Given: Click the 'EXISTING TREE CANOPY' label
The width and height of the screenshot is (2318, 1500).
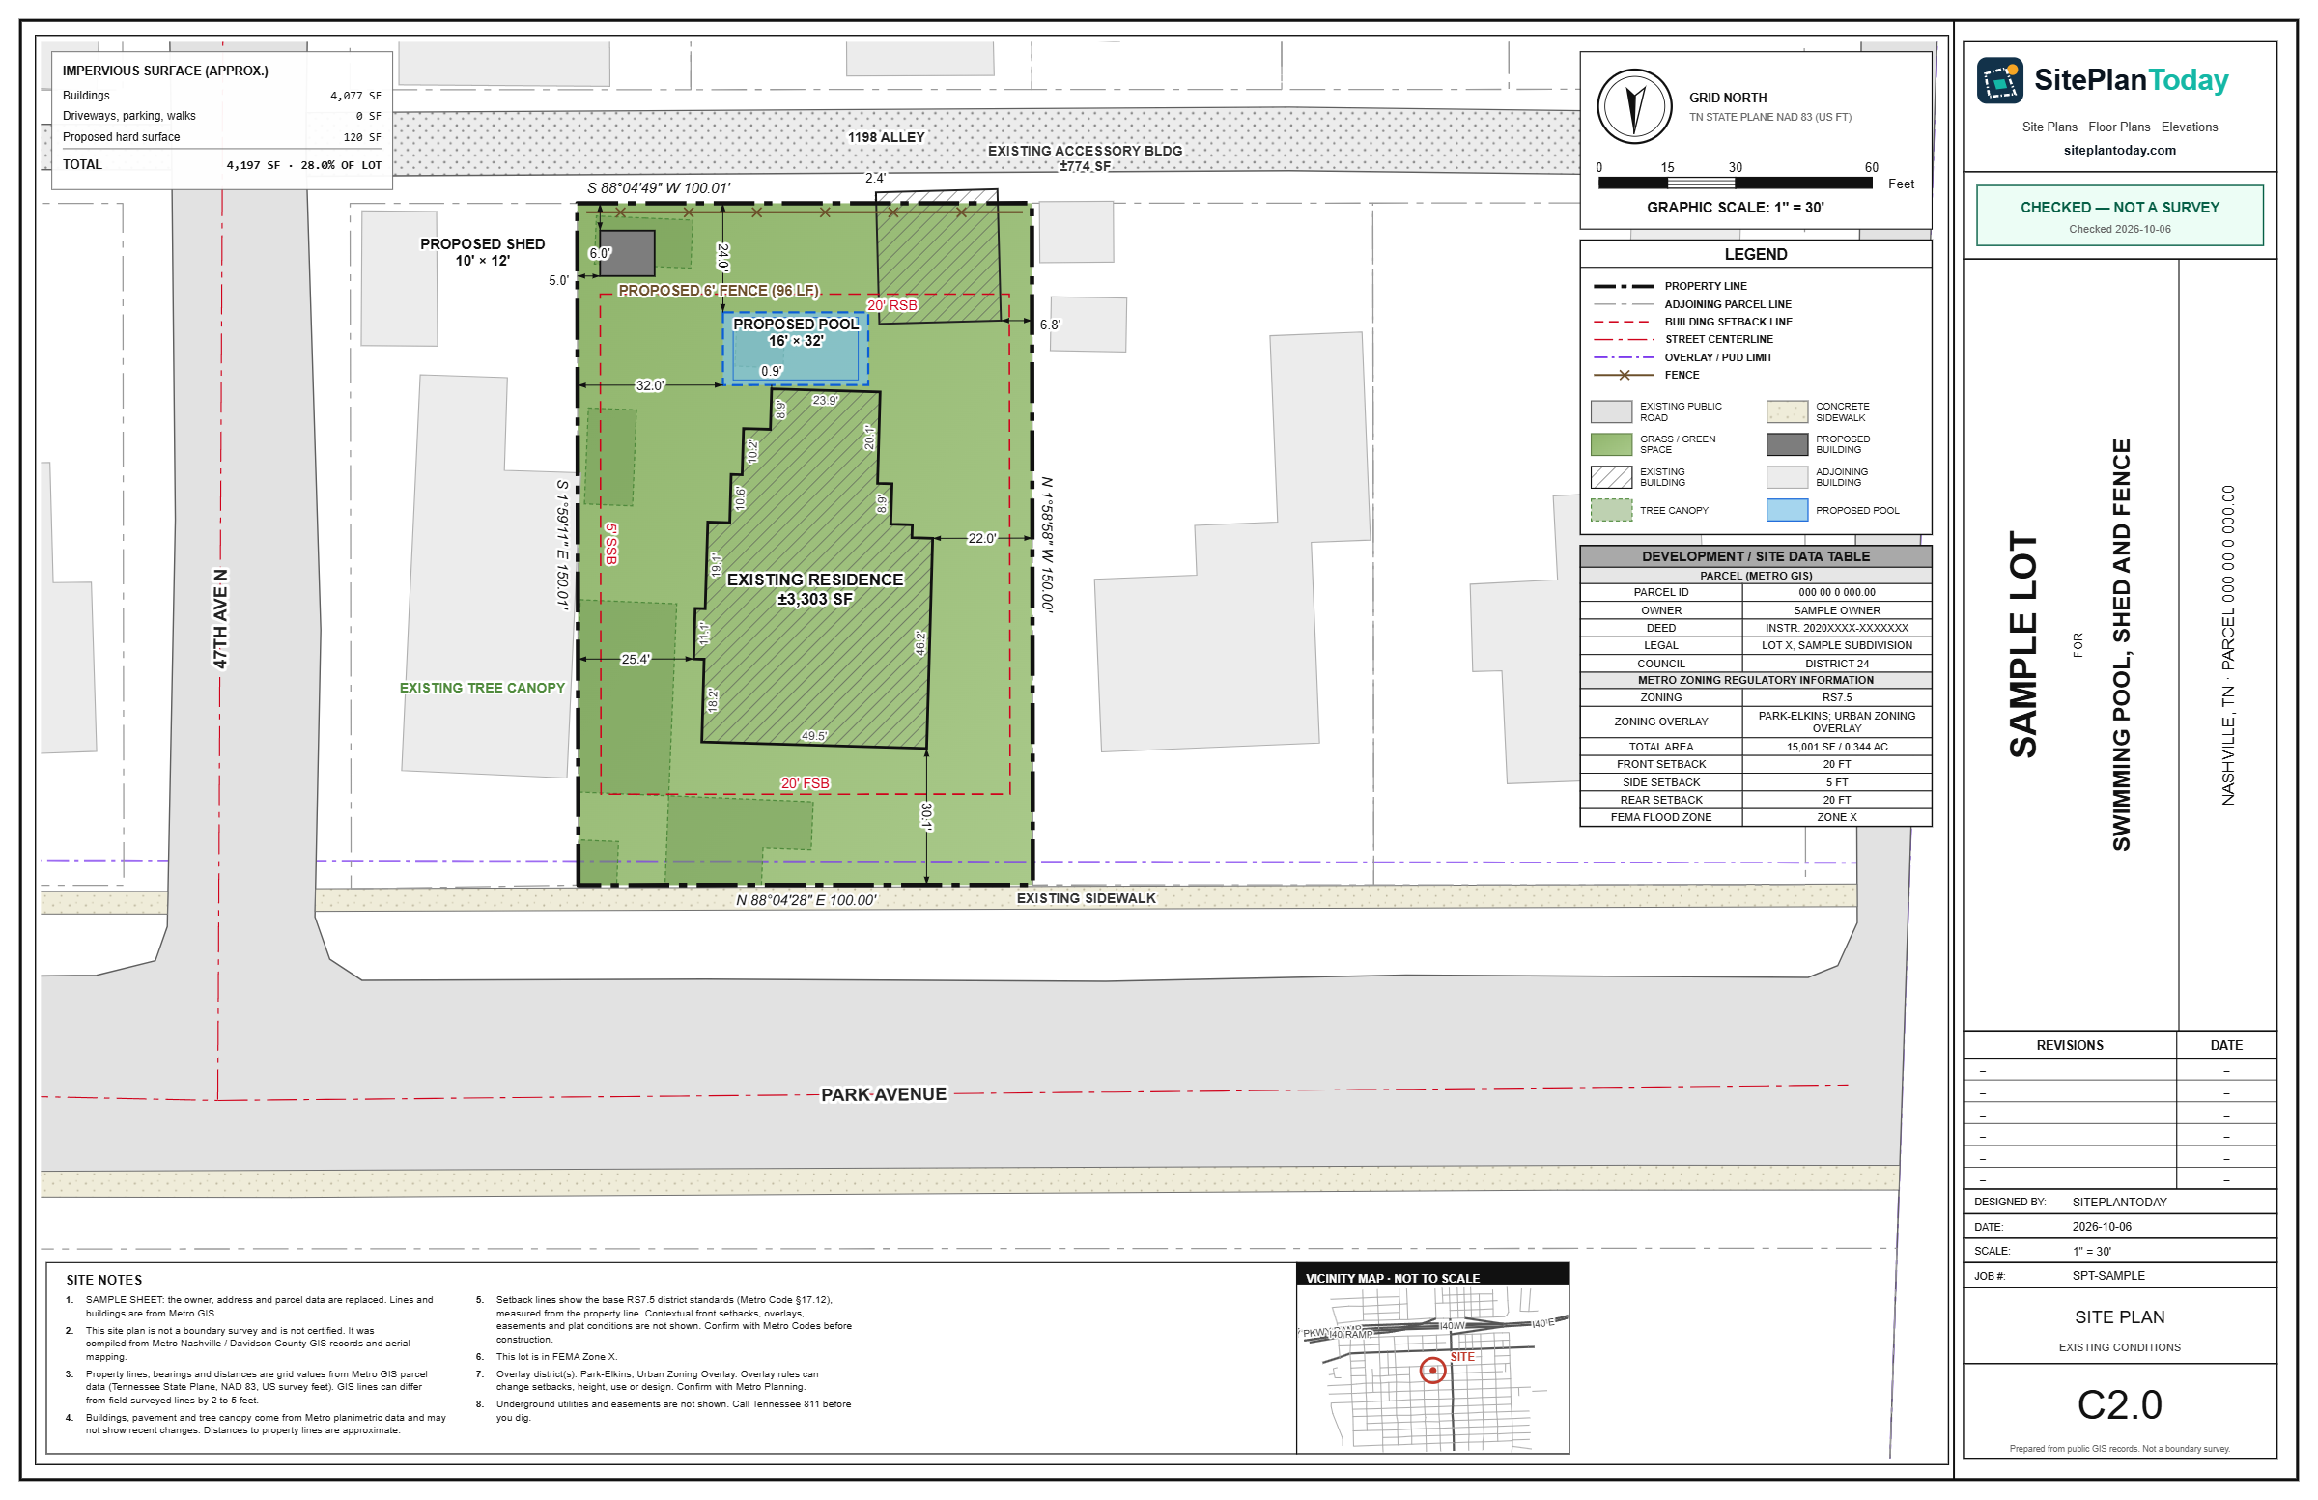Looking at the screenshot, I should tap(482, 688).
